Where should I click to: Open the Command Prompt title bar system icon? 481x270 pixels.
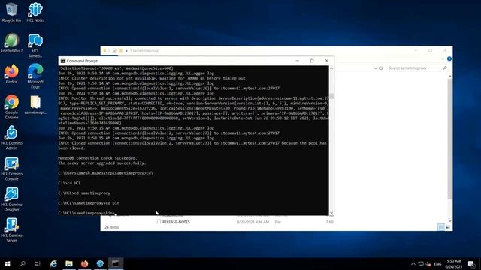(63, 61)
